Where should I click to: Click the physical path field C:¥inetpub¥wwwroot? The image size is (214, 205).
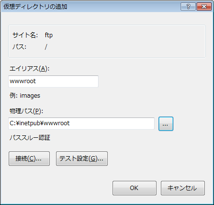coord(81,123)
